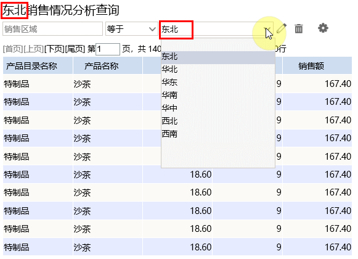Collapse the 东北 region value dropdown arrow
The image size is (358, 259).
click(267, 29)
